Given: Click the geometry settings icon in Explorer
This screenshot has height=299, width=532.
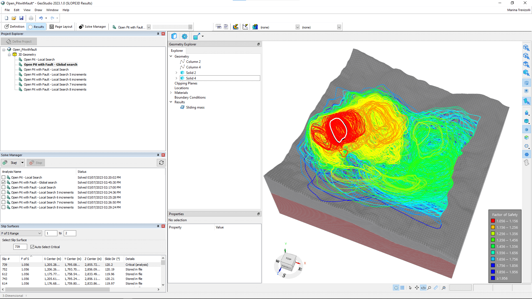Looking at the screenshot, I should (185, 36).
